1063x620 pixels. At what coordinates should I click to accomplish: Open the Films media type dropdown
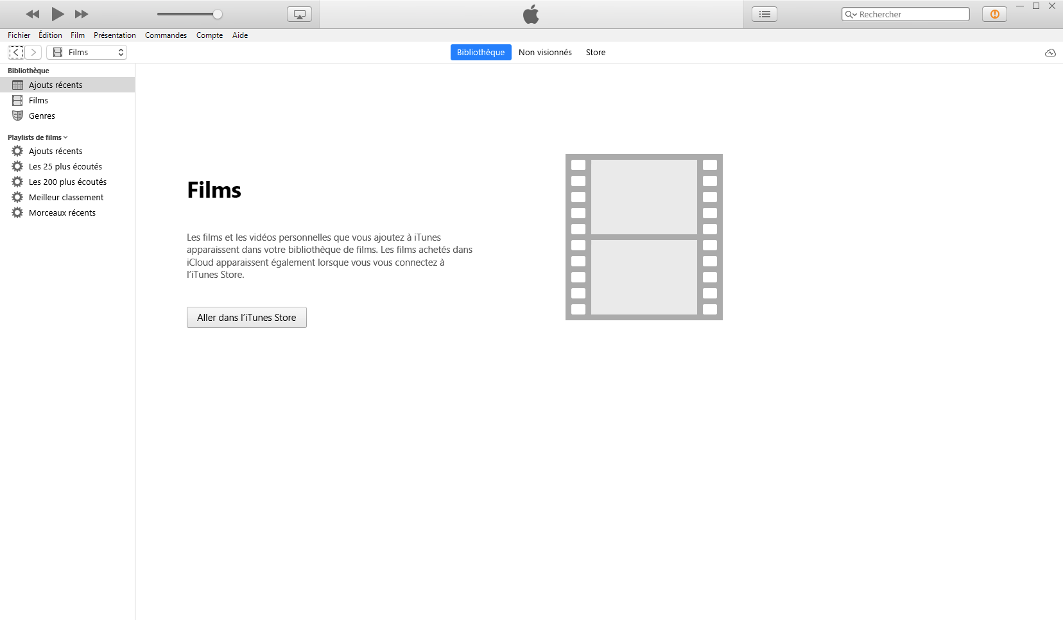87,53
